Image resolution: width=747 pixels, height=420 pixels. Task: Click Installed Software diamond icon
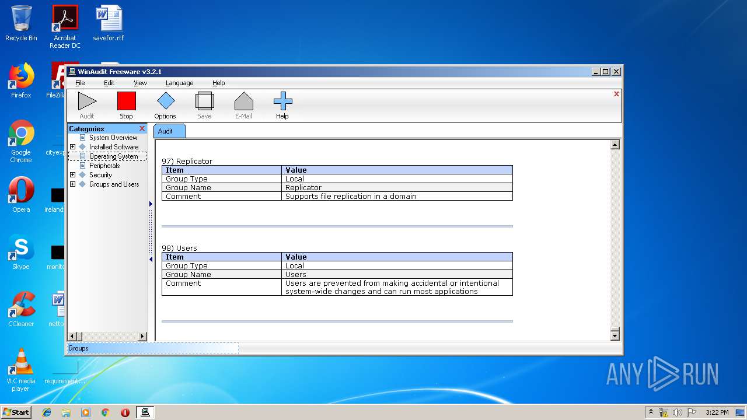coord(82,147)
